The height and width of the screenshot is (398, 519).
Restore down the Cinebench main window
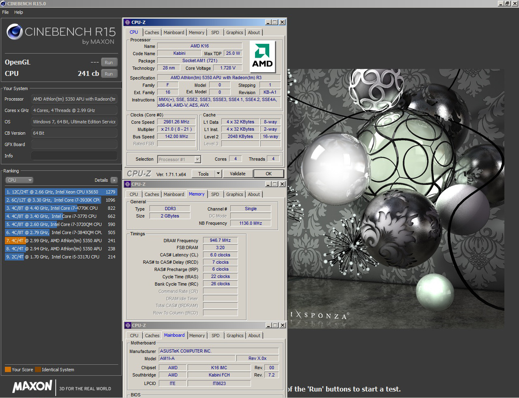point(508,3)
